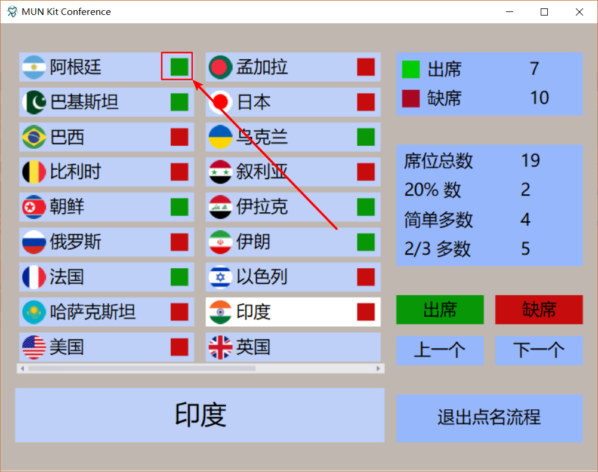The width and height of the screenshot is (598, 472).
Task: Click 退出点名流程 to exit roll call
Action: click(x=489, y=418)
